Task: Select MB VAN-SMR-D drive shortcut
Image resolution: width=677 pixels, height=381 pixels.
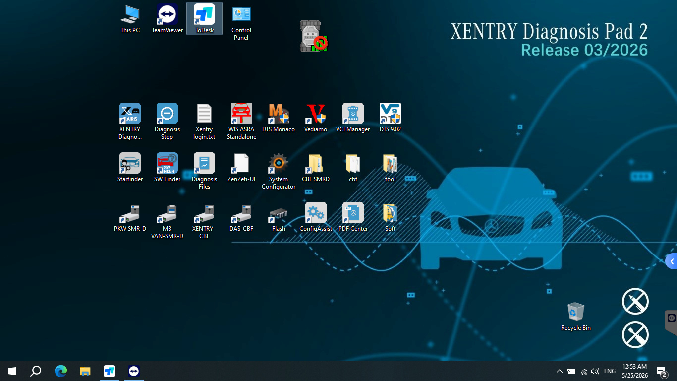Action: [167, 221]
